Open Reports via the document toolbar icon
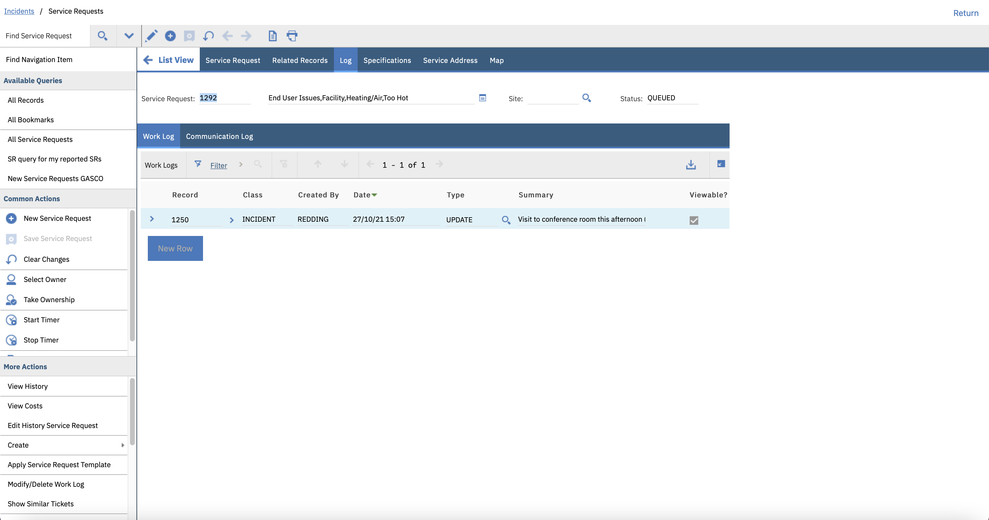Screen dimensions: 989x520 coord(272,36)
